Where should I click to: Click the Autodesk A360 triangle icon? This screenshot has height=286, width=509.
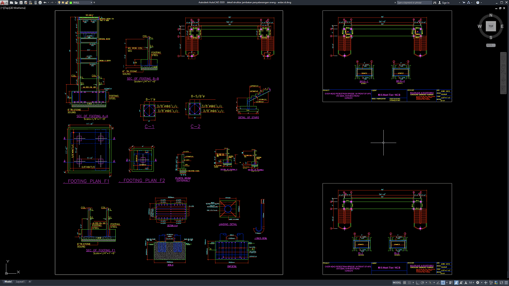tap(468, 2)
